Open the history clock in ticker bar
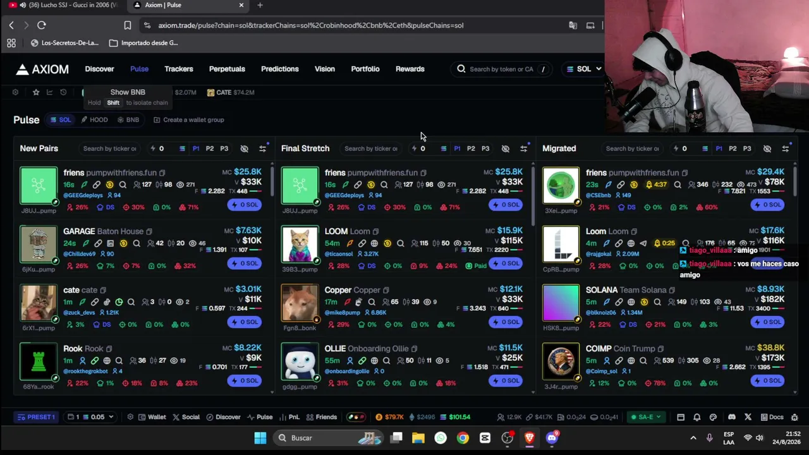Viewport: 809px width, 455px height. point(63,92)
